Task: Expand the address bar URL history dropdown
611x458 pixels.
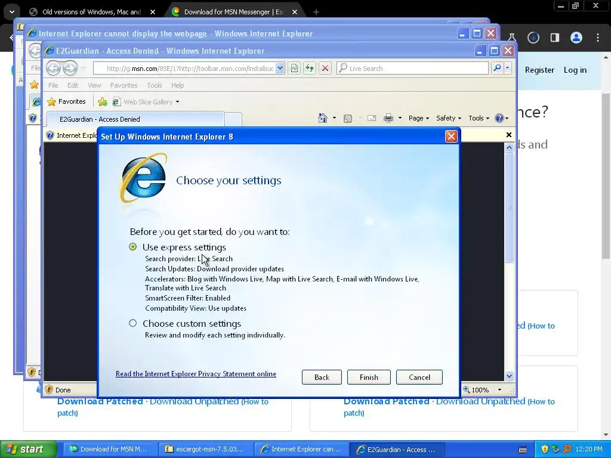Action: pyautogui.click(x=280, y=69)
